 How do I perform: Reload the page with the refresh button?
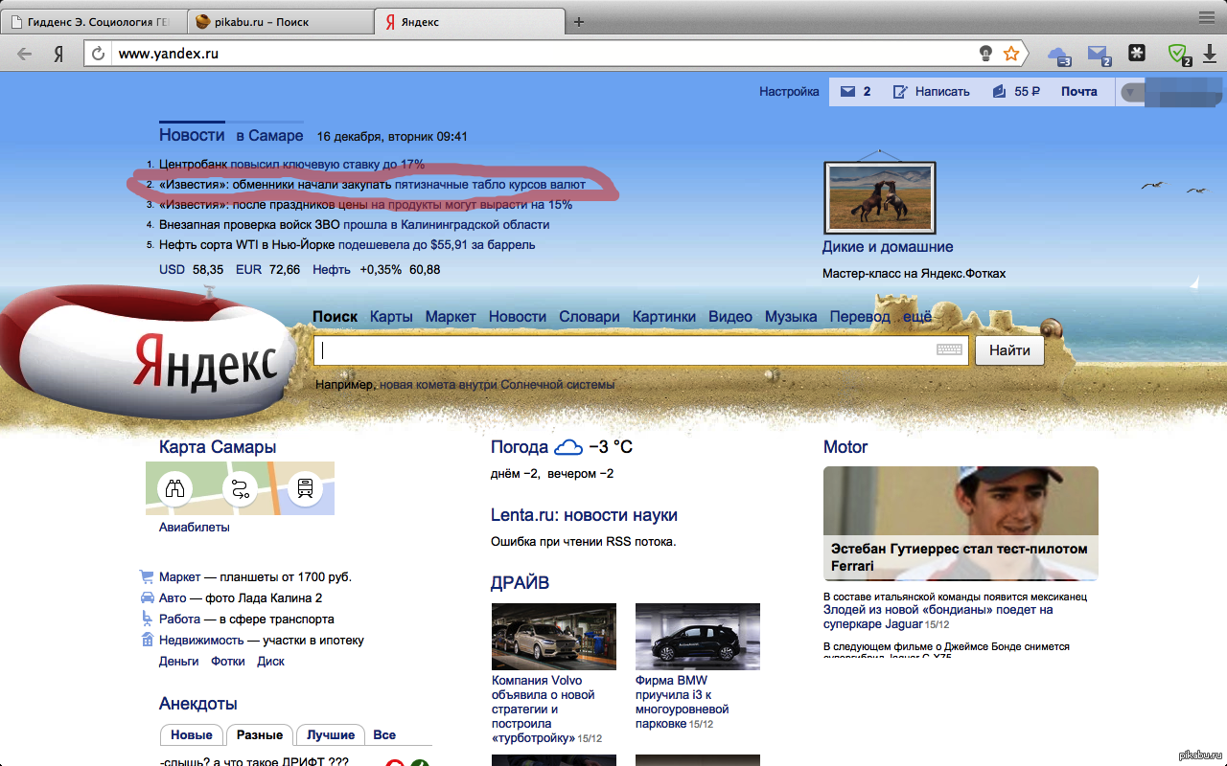click(x=97, y=54)
